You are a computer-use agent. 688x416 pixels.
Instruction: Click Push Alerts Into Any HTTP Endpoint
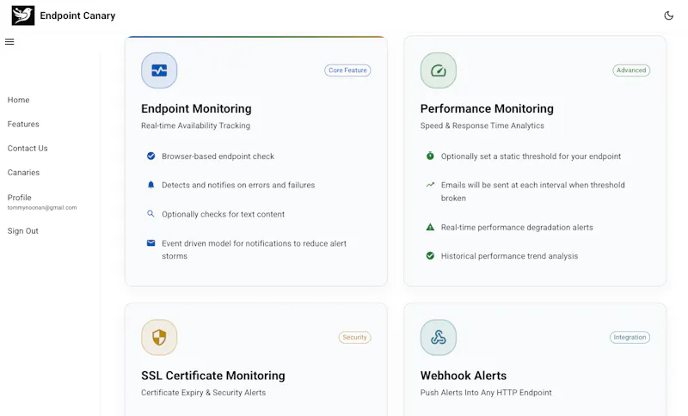486,392
